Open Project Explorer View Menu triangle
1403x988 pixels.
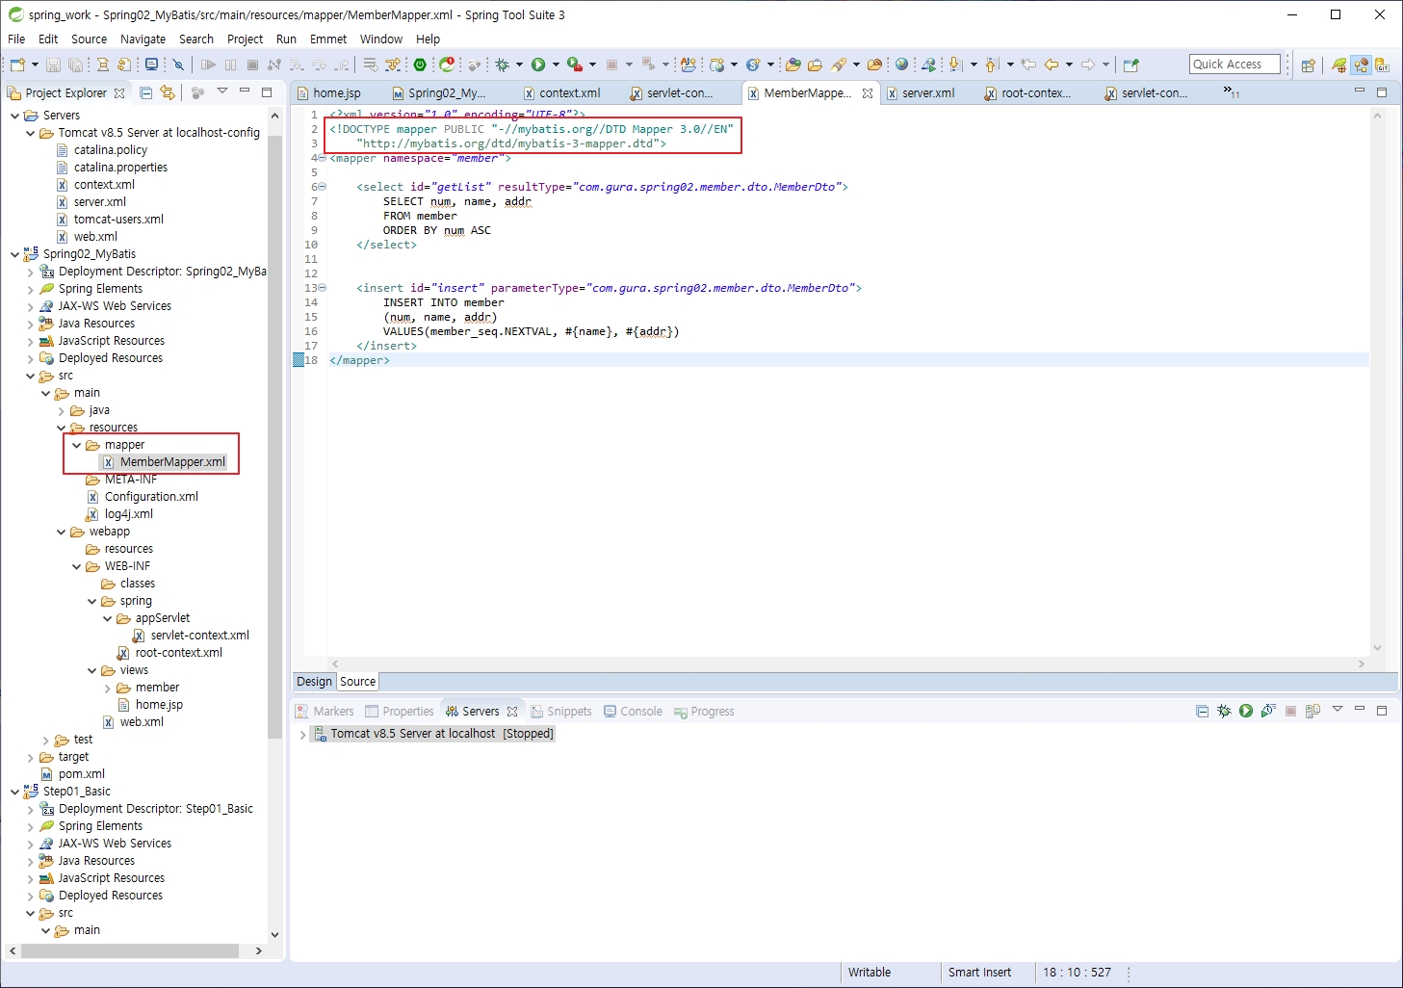(221, 91)
